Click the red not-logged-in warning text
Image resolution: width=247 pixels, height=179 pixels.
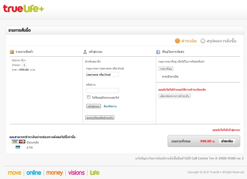(x=226, y=130)
